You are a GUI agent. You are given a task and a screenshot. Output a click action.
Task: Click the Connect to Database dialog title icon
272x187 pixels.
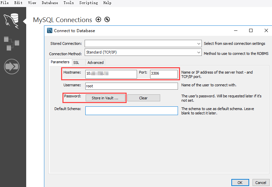click(50, 30)
